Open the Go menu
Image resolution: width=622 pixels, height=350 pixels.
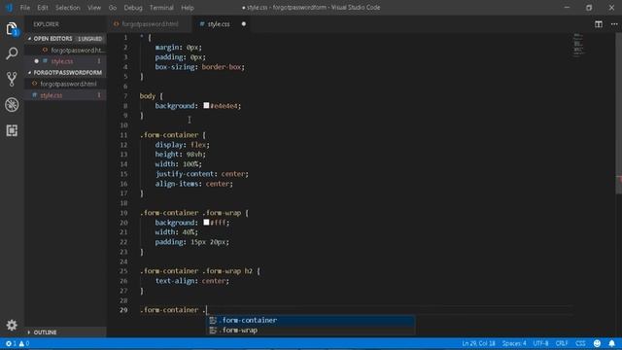pos(113,8)
